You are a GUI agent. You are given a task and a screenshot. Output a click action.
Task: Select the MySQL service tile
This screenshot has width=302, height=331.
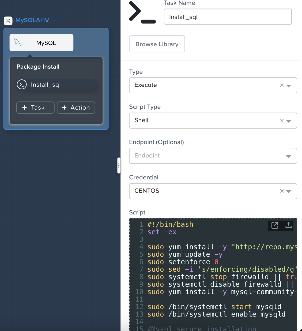click(41, 43)
